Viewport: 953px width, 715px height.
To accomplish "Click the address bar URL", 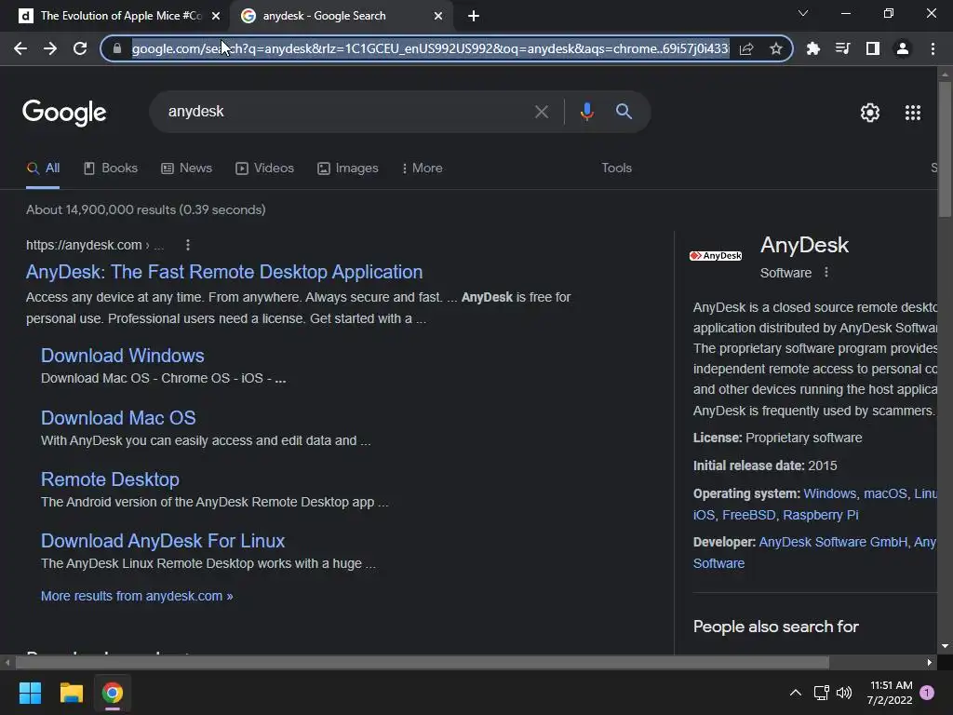I will click(430, 48).
